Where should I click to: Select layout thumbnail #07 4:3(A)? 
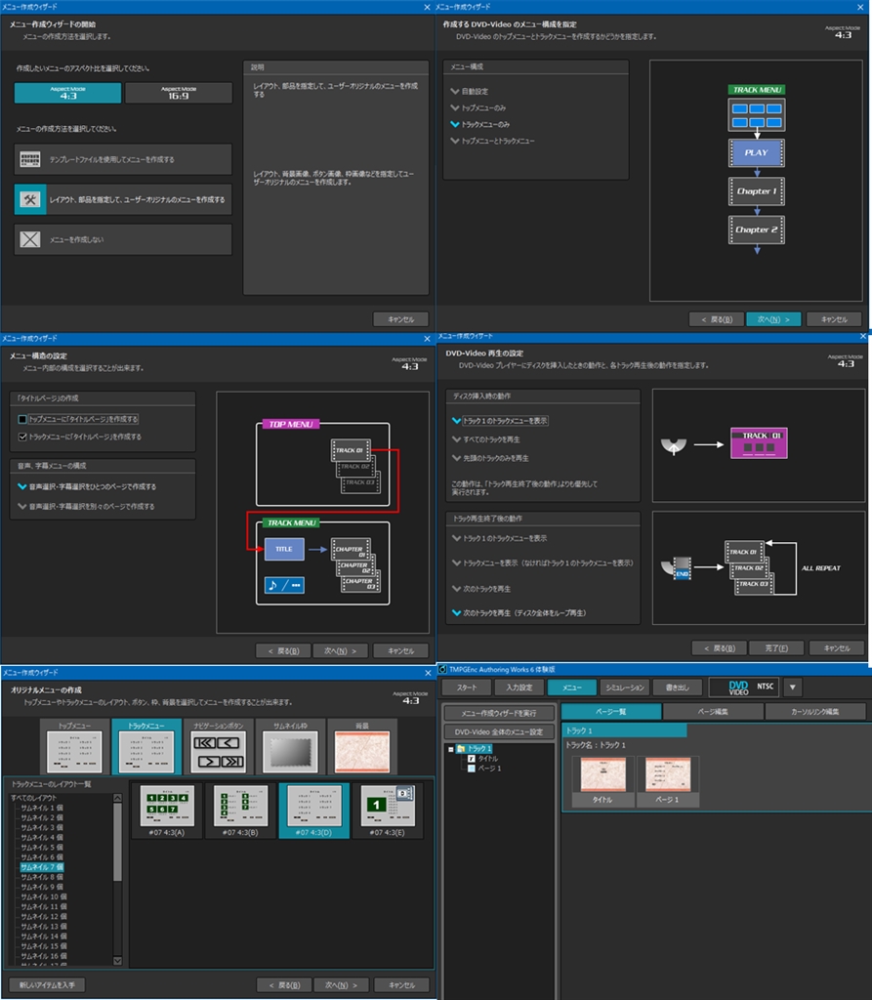[167, 811]
